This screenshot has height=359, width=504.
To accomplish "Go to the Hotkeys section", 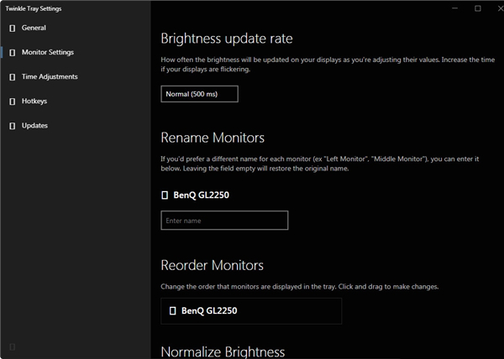I will (34, 101).
